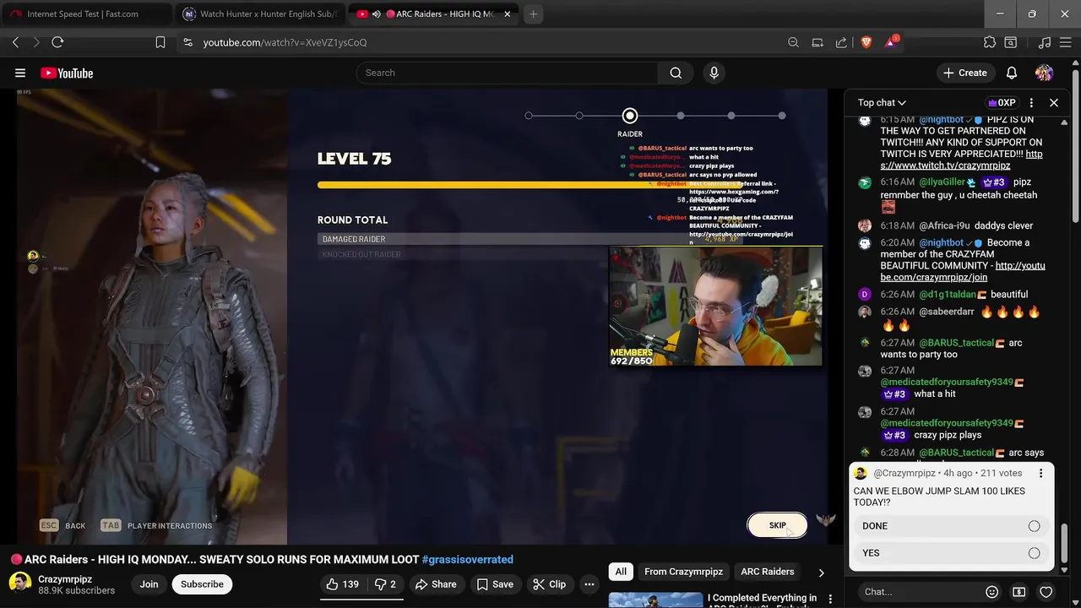Send a Super Chat via the dollar icon
The width and height of the screenshot is (1081, 608).
tap(1019, 592)
